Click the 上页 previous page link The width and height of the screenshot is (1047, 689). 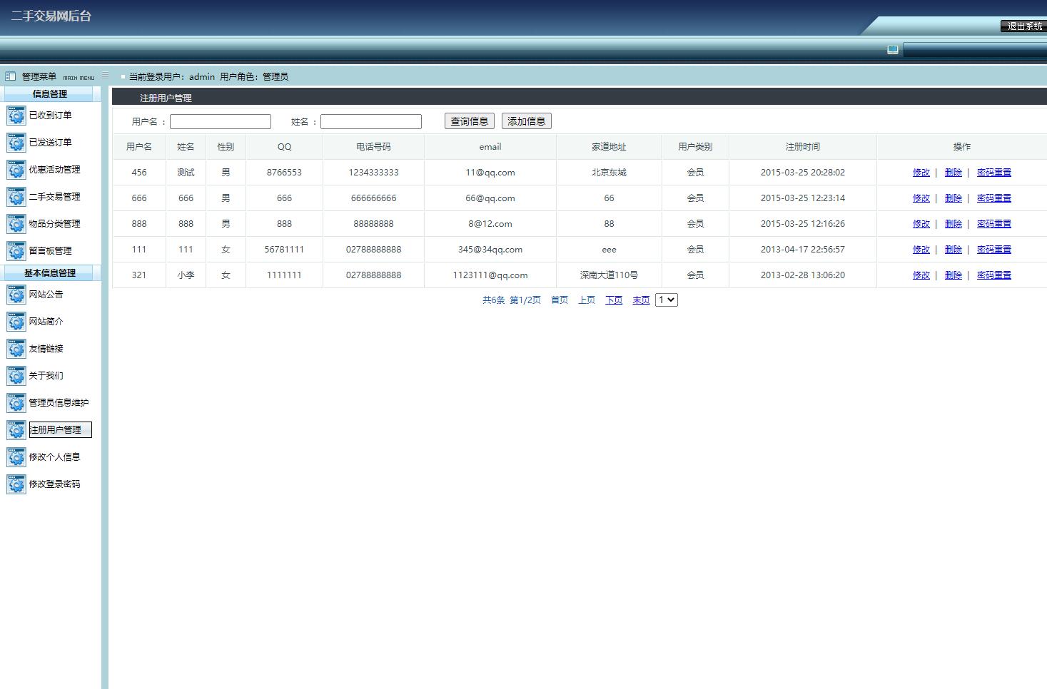(x=587, y=300)
